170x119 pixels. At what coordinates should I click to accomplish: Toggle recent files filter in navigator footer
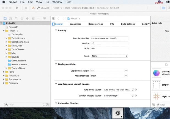tap(44, 105)
